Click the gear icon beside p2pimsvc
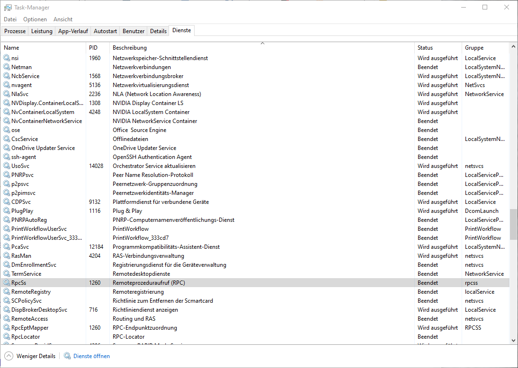Screen dimensions: 518x368 [x=7, y=193]
